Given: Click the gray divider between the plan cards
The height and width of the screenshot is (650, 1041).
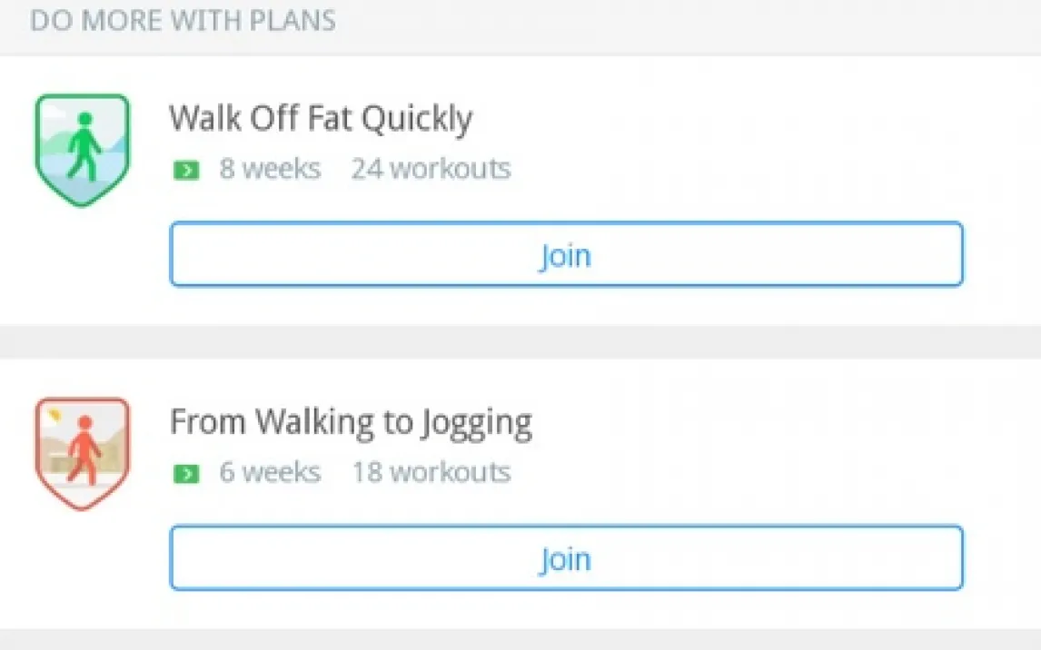Looking at the screenshot, I should coord(520,341).
